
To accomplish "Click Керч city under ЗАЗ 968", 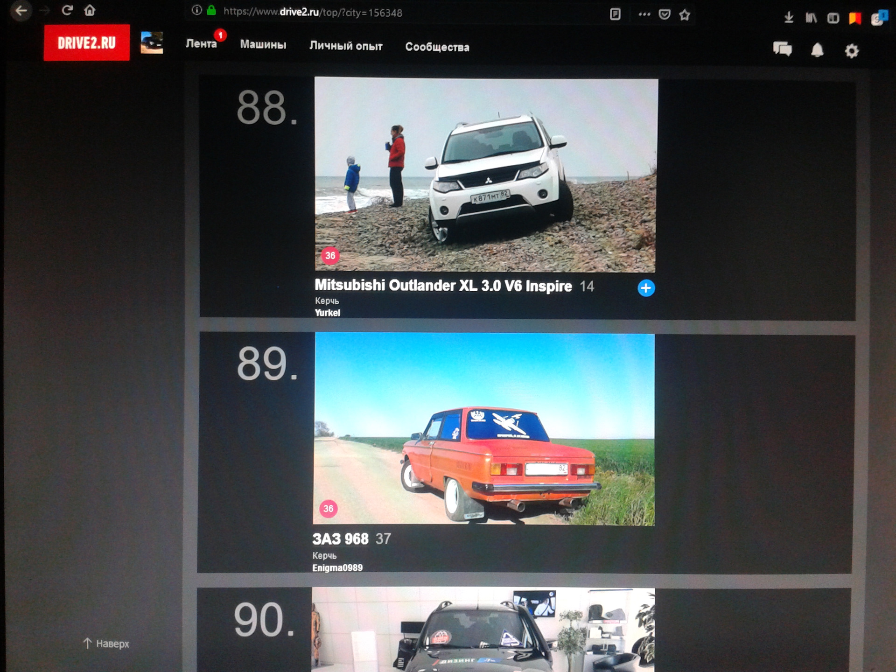I will pos(324,556).
